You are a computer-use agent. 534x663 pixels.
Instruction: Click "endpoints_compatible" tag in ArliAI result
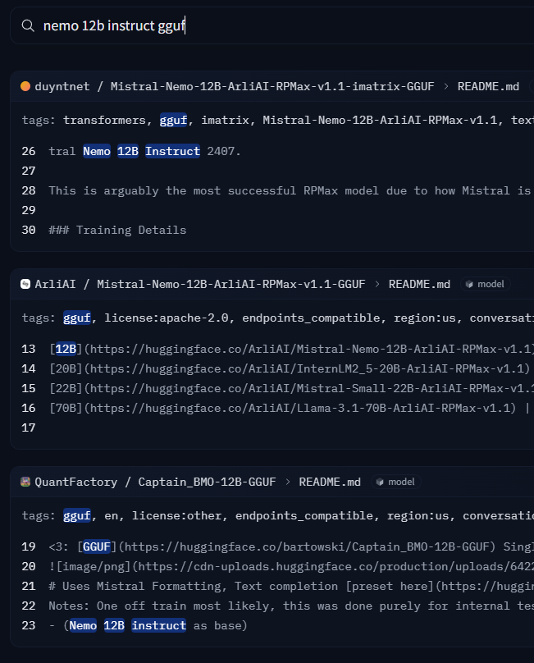click(x=311, y=318)
